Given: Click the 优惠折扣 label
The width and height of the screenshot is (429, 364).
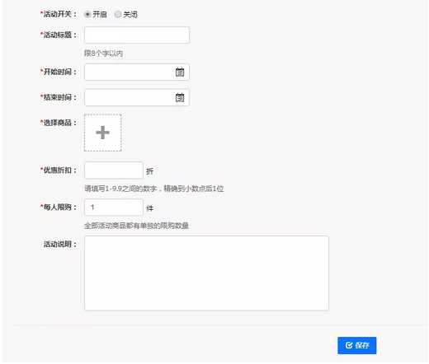Looking at the screenshot, I should coord(59,170).
